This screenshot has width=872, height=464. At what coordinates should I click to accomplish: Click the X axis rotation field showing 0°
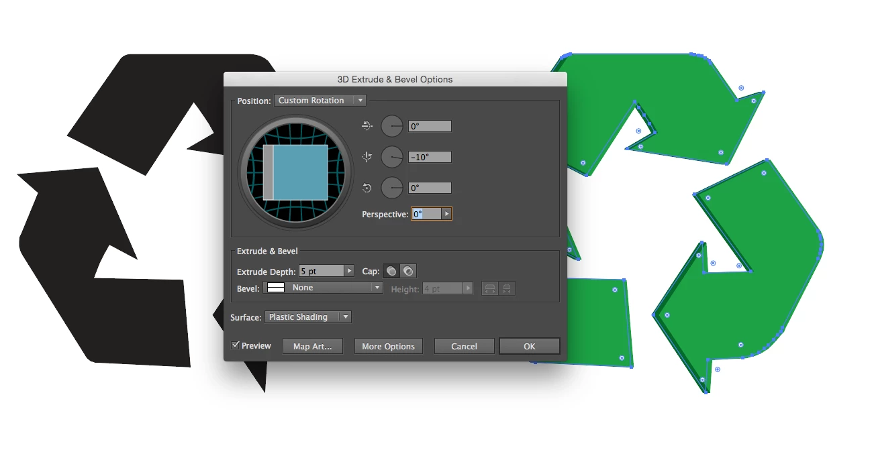tap(430, 126)
